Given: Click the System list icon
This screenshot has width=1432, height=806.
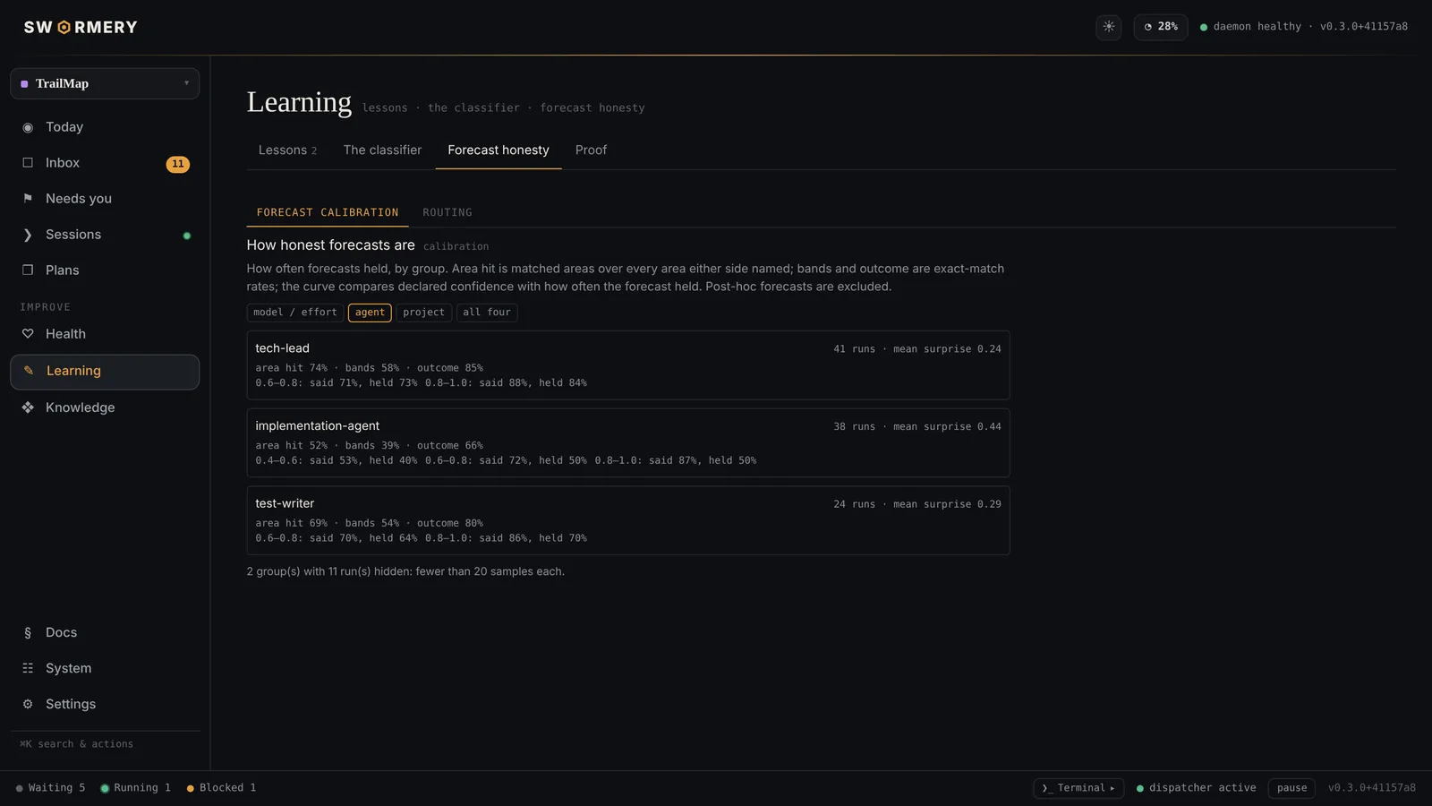Looking at the screenshot, I should tap(28, 668).
